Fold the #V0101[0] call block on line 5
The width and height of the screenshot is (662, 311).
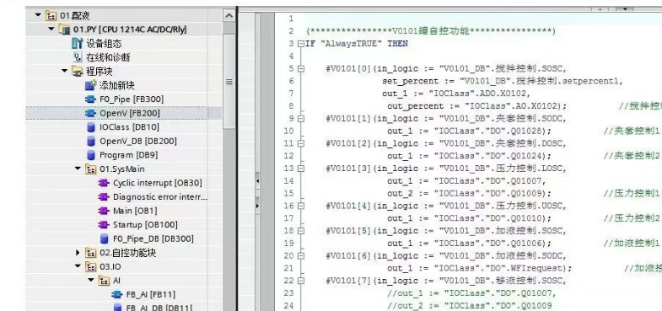(x=300, y=68)
